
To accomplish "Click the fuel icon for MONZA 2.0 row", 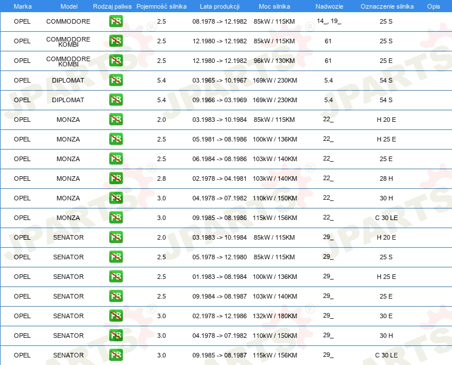I will tap(116, 119).
